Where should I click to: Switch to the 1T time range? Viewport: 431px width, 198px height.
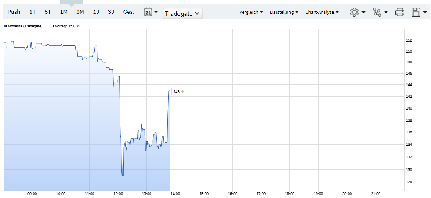(x=32, y=12)
